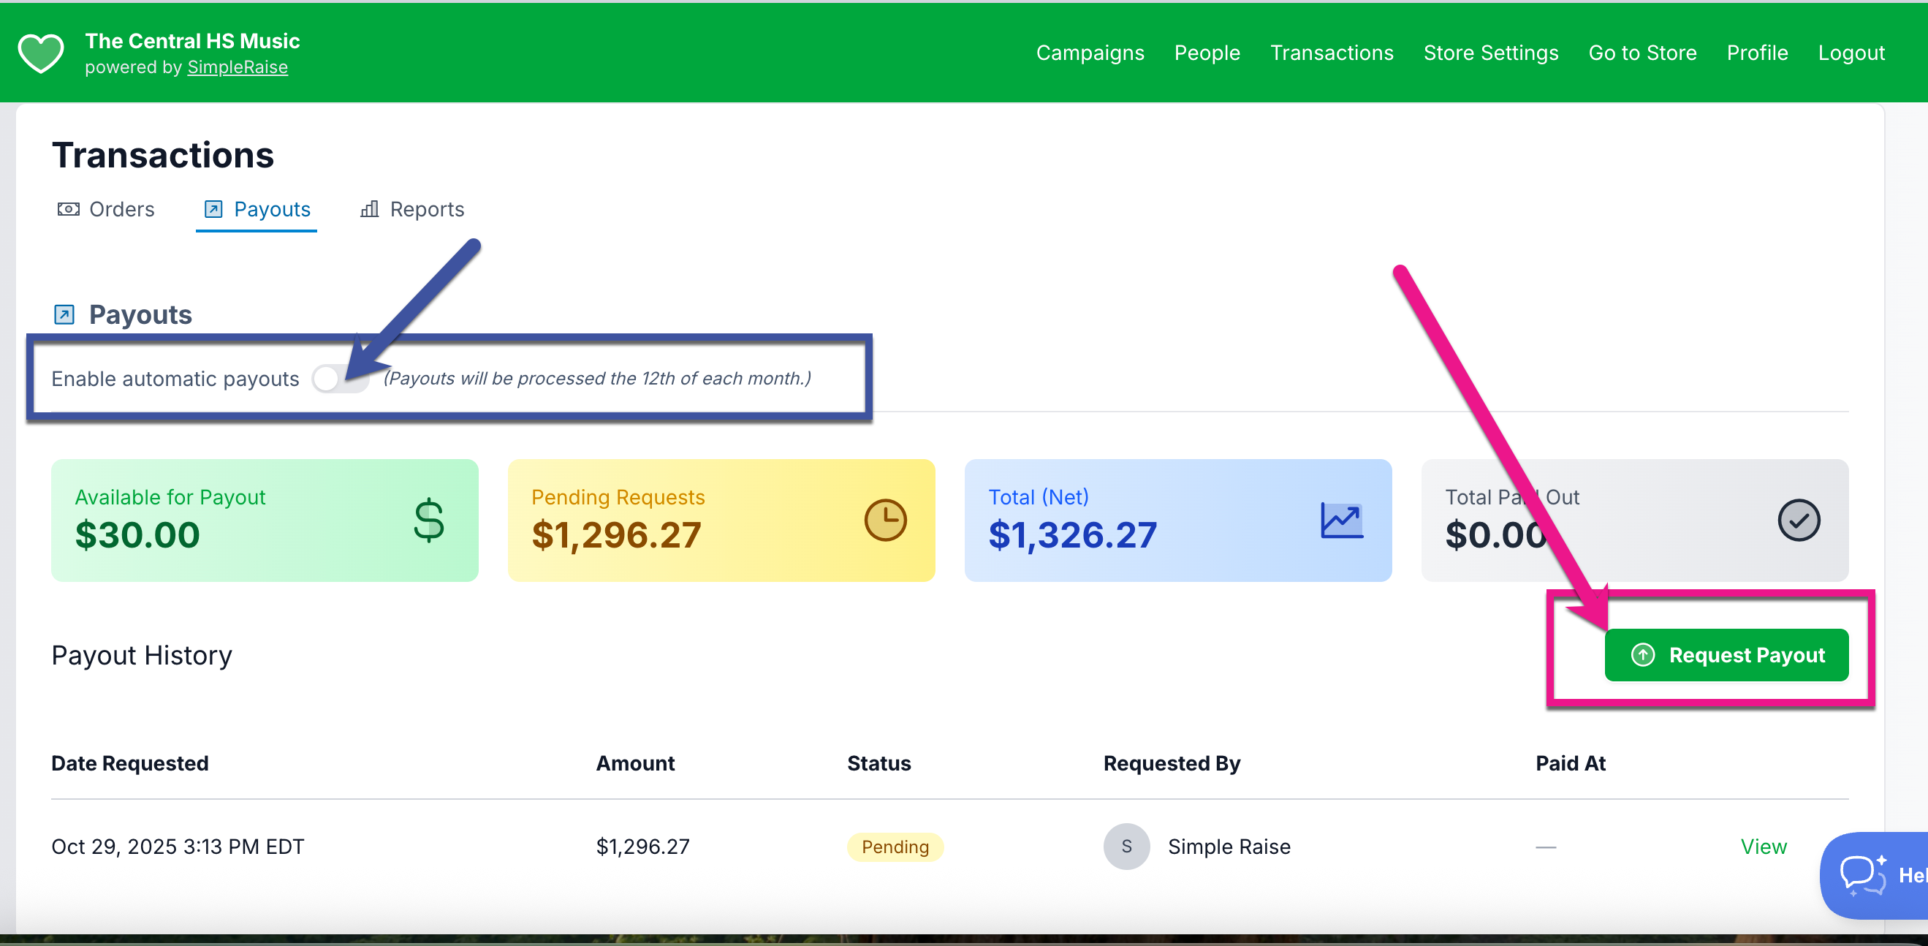Click the Payouts section heading icon
The image size is (1928, 946).
[64, 314]
